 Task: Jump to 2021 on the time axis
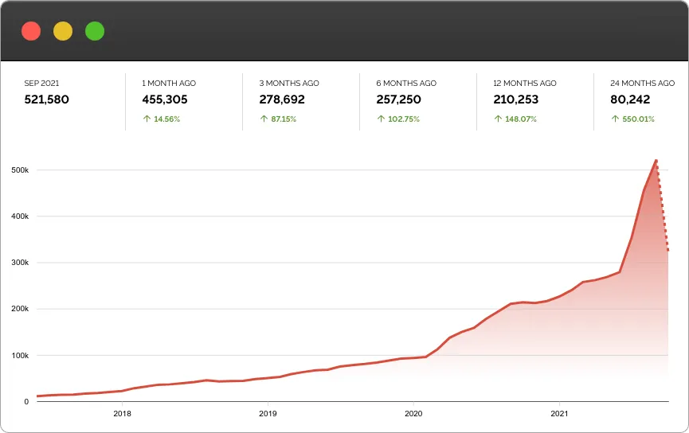pos(559,414)
